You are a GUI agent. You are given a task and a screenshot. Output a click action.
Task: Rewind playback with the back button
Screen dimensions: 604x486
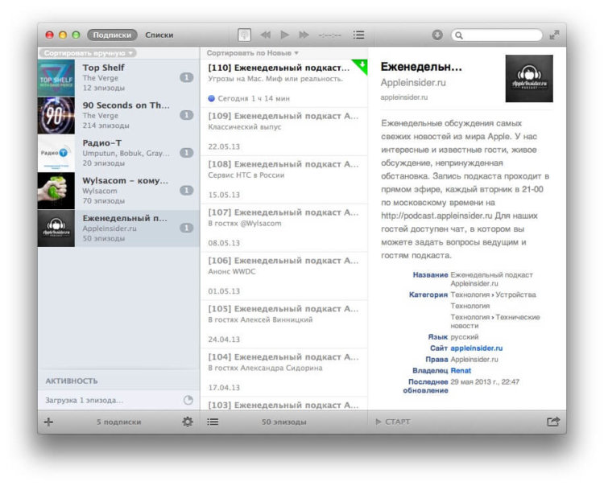click(x=265, y=35)
